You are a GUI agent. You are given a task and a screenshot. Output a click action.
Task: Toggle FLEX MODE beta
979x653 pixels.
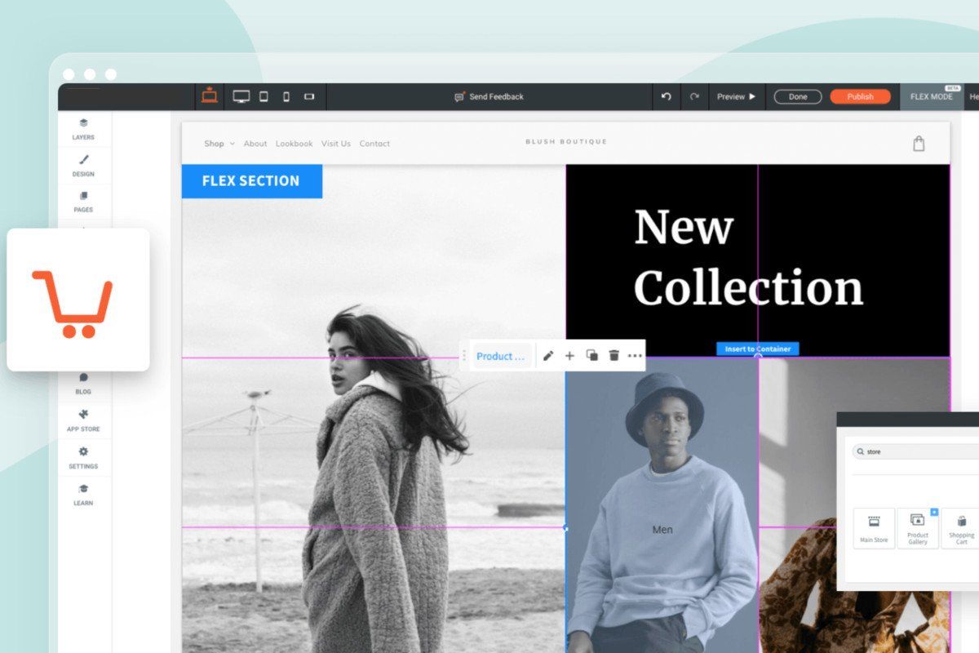click(932, 96)
